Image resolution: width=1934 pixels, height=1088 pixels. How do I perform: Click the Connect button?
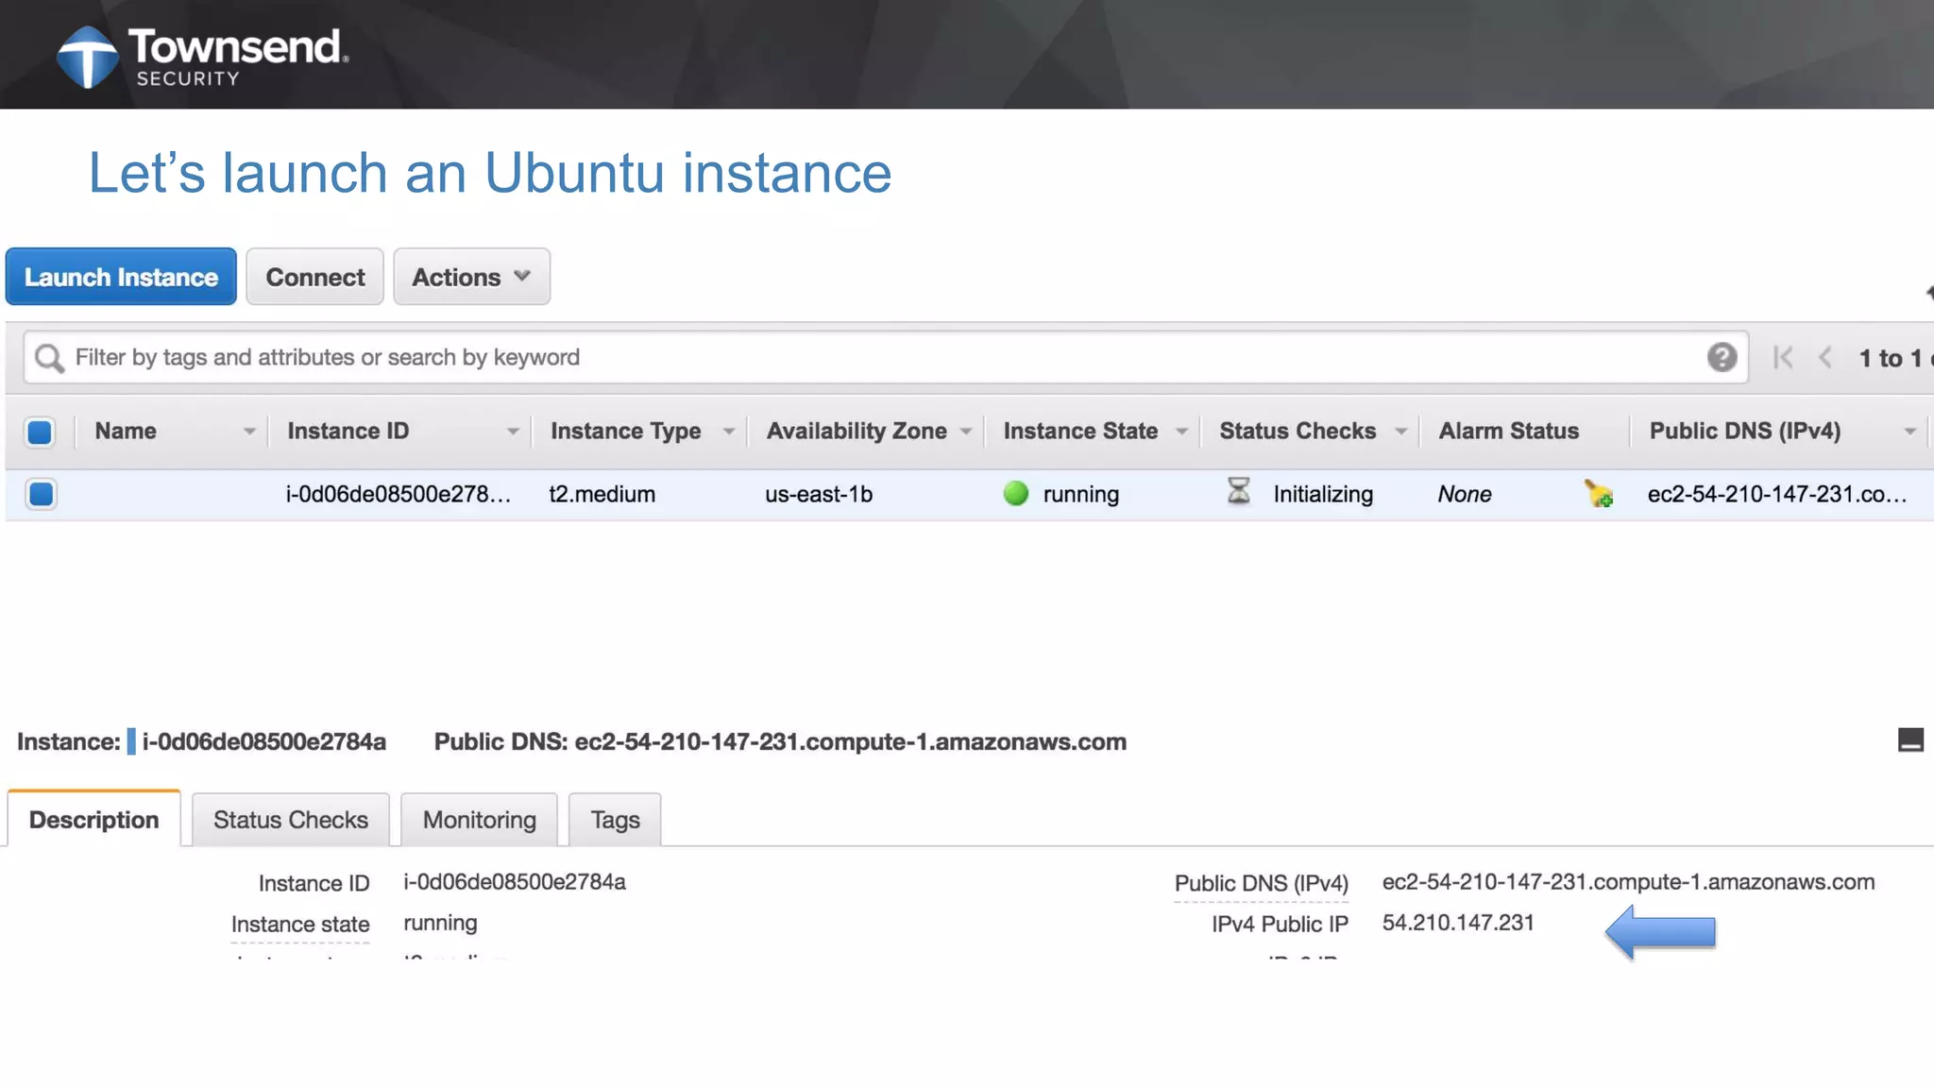pos(314,277)
